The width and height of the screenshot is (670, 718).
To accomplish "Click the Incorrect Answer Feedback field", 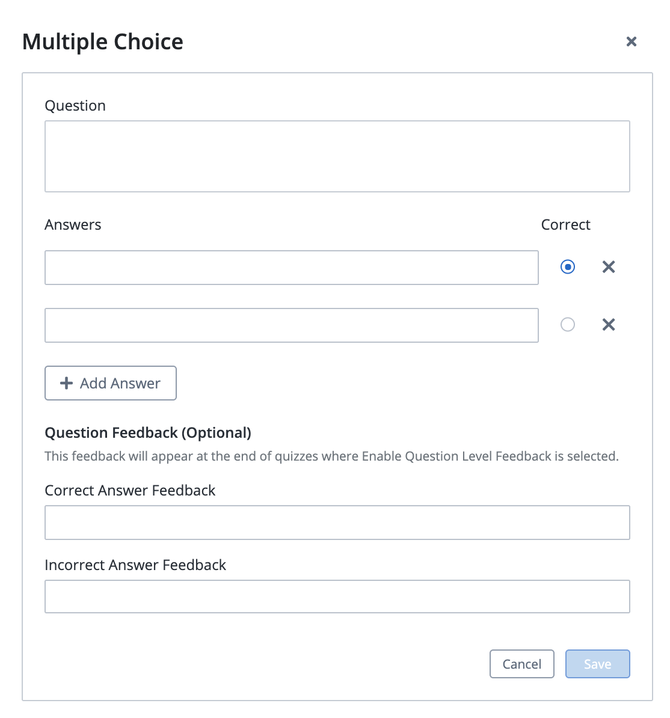I will point(337,597).
